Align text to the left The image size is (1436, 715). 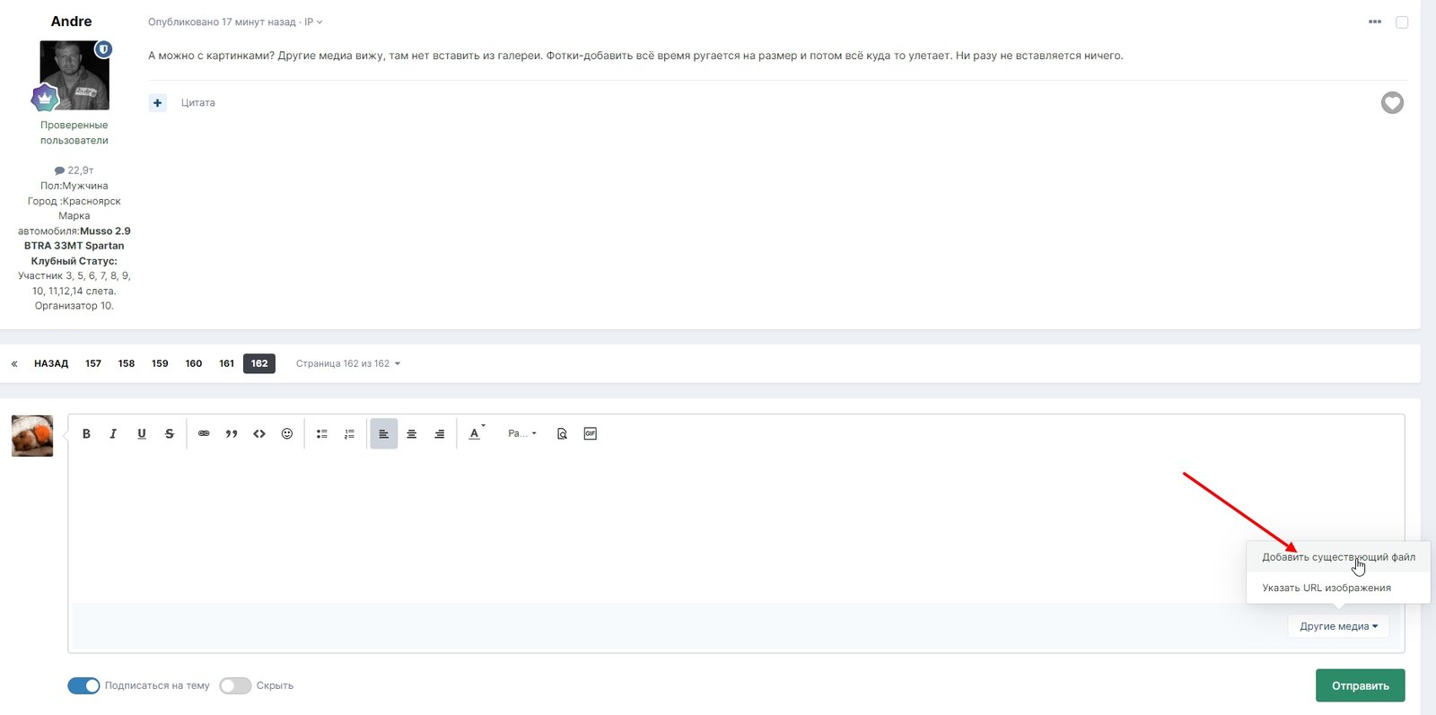tap(383, 433)
